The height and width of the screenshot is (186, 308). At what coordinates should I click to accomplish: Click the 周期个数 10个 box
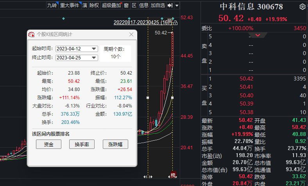(116, 54)
